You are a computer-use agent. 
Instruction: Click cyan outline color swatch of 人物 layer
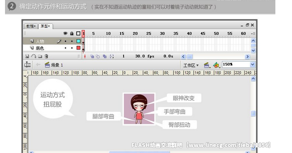click(x=78, y=41)
